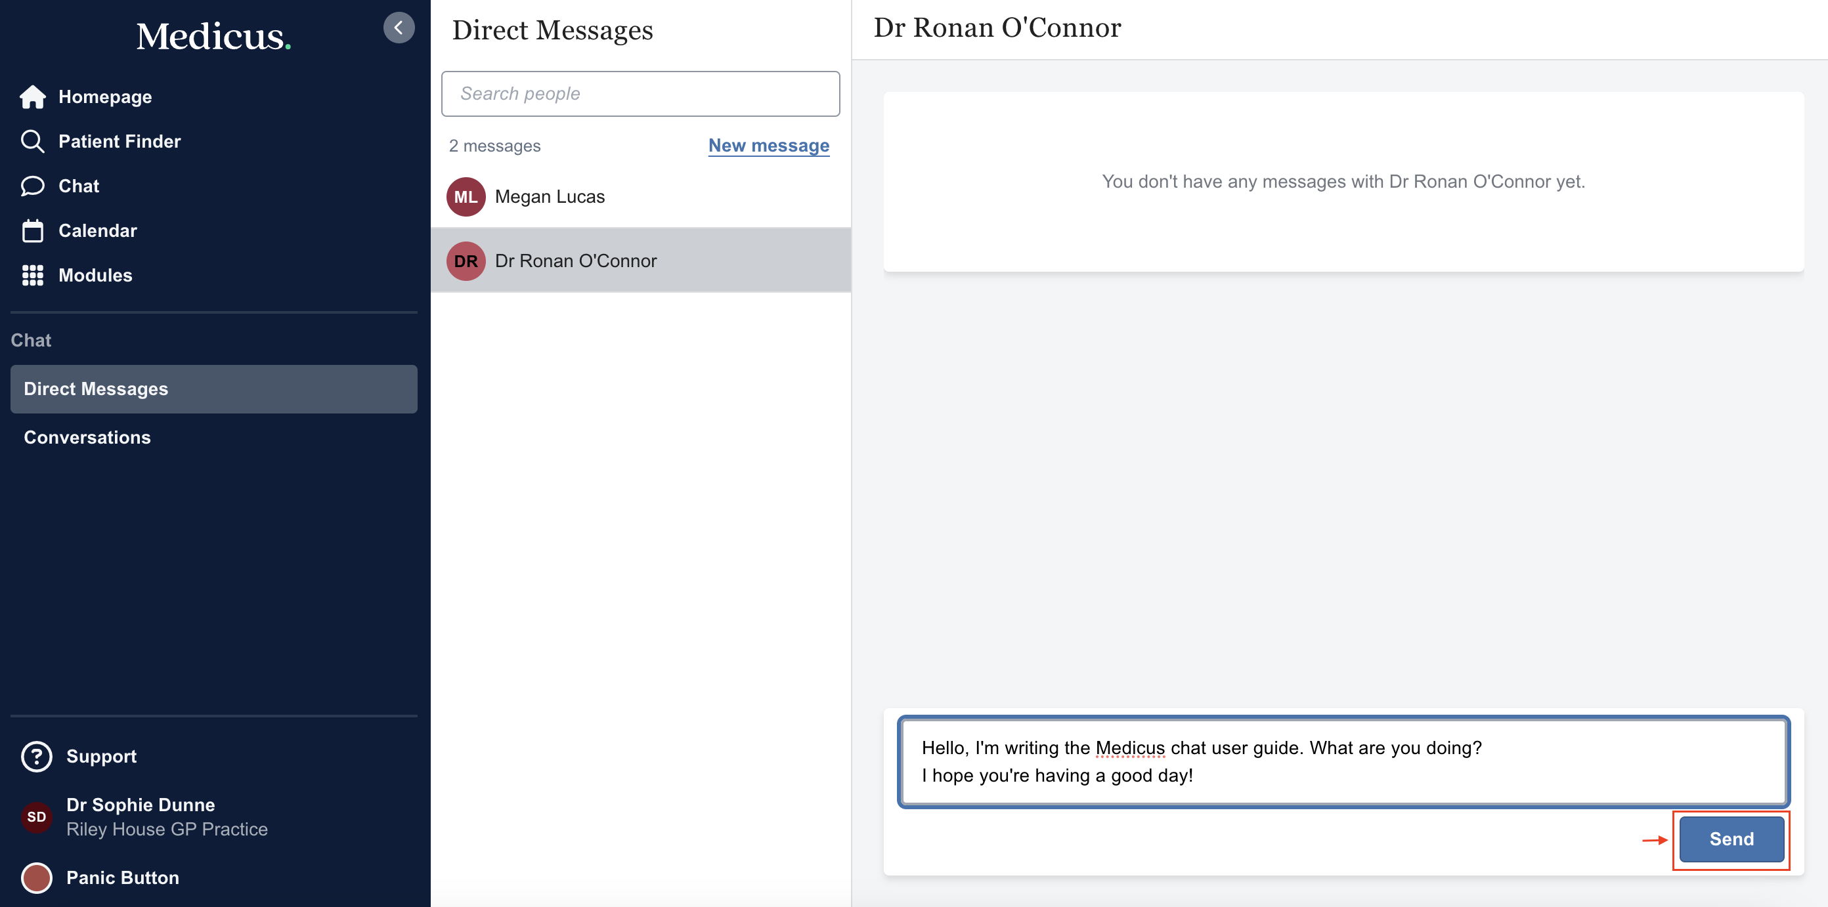Click Megan Lucas ML avatar
The height and width of the screenshot is (907, 1828).
click(466, 196)
